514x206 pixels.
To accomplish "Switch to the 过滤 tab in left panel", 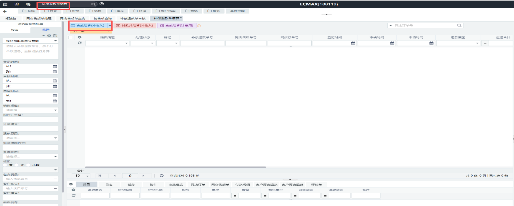I will pos(15,30).
